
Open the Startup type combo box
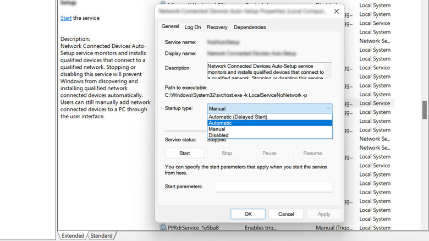pyautogui.click(x=269, y=108)
